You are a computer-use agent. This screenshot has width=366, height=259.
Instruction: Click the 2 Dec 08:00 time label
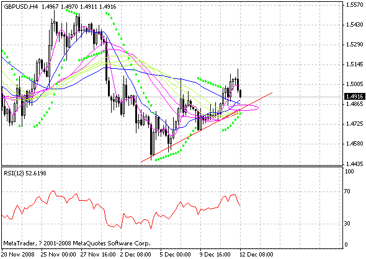tap(136, 254)
